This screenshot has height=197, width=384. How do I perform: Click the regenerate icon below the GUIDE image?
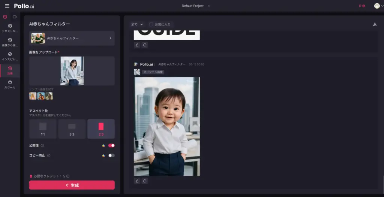[x=145, y=45]
